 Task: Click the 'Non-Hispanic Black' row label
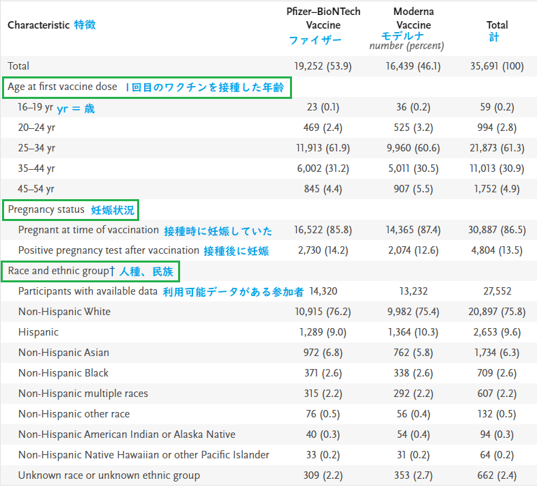63,373
